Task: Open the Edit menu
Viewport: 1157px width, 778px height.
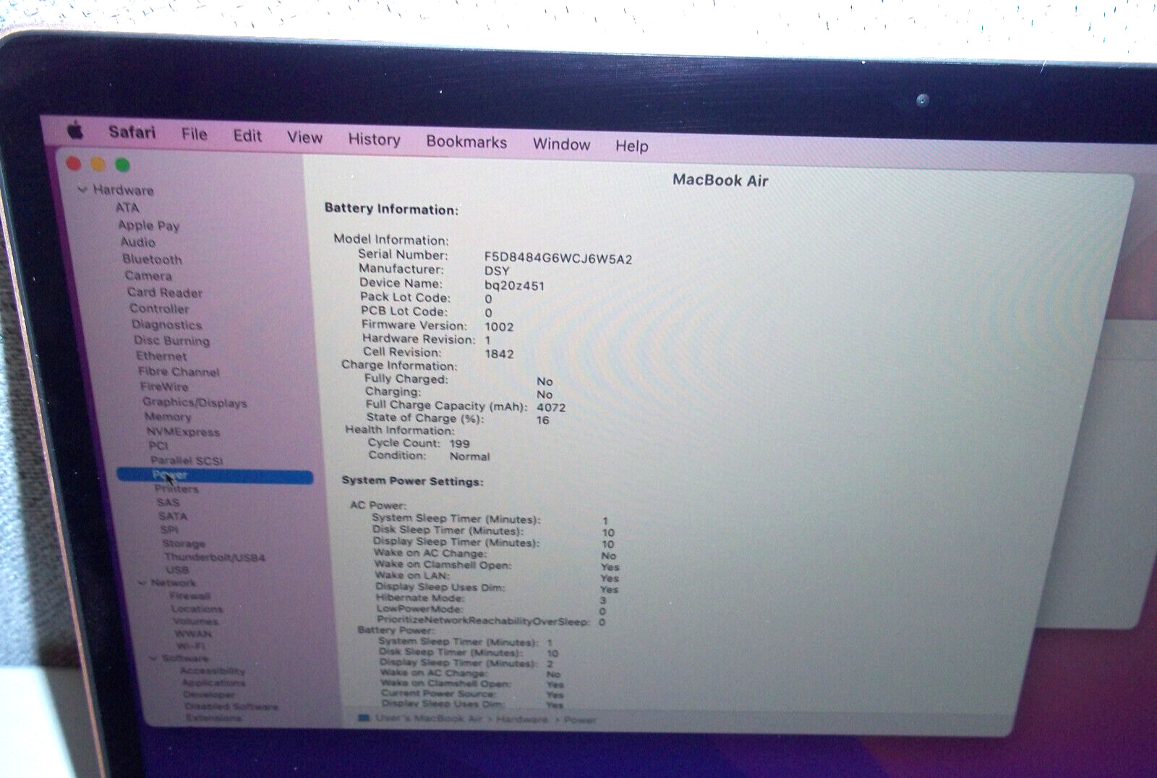Action: (247, 136)
